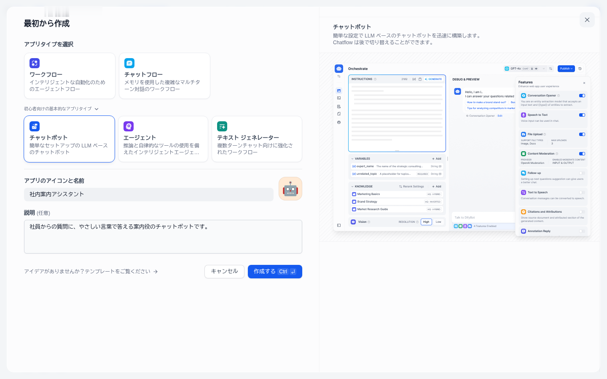Toggle File Upload switch in preview

pos(582,134)
